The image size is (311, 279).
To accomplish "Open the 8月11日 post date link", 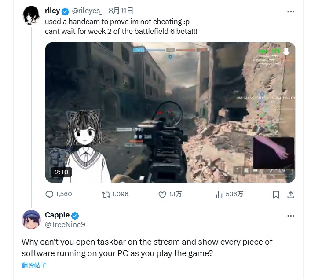I will [121, 11].
